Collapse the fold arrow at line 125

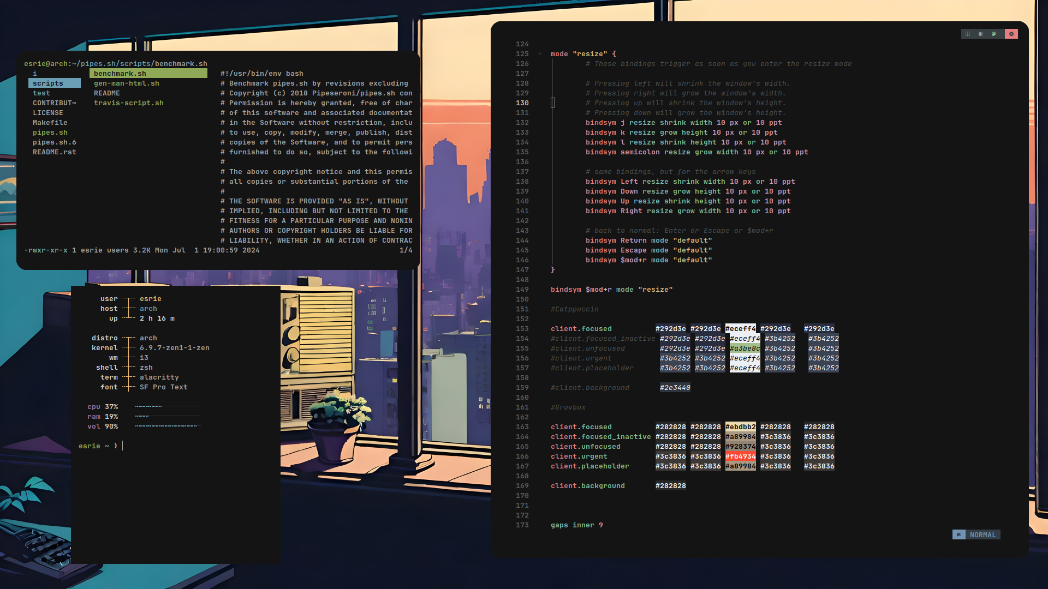540,54
